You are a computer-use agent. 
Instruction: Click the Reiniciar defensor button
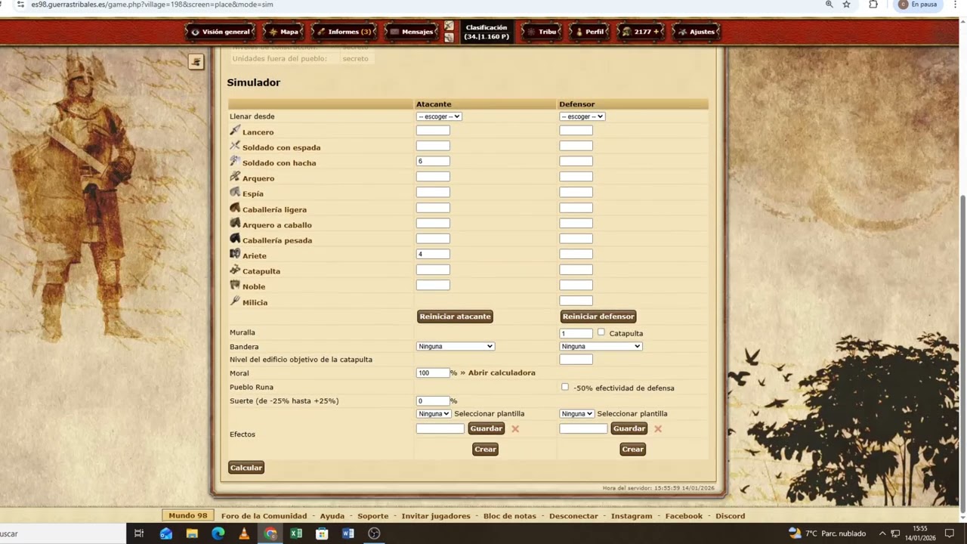click(x=598, y=317)
